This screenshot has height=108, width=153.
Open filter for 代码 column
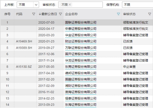tap(34, 14)
